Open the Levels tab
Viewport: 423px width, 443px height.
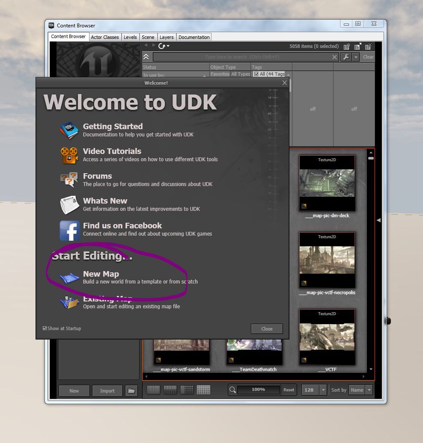(x=130, y=37)
